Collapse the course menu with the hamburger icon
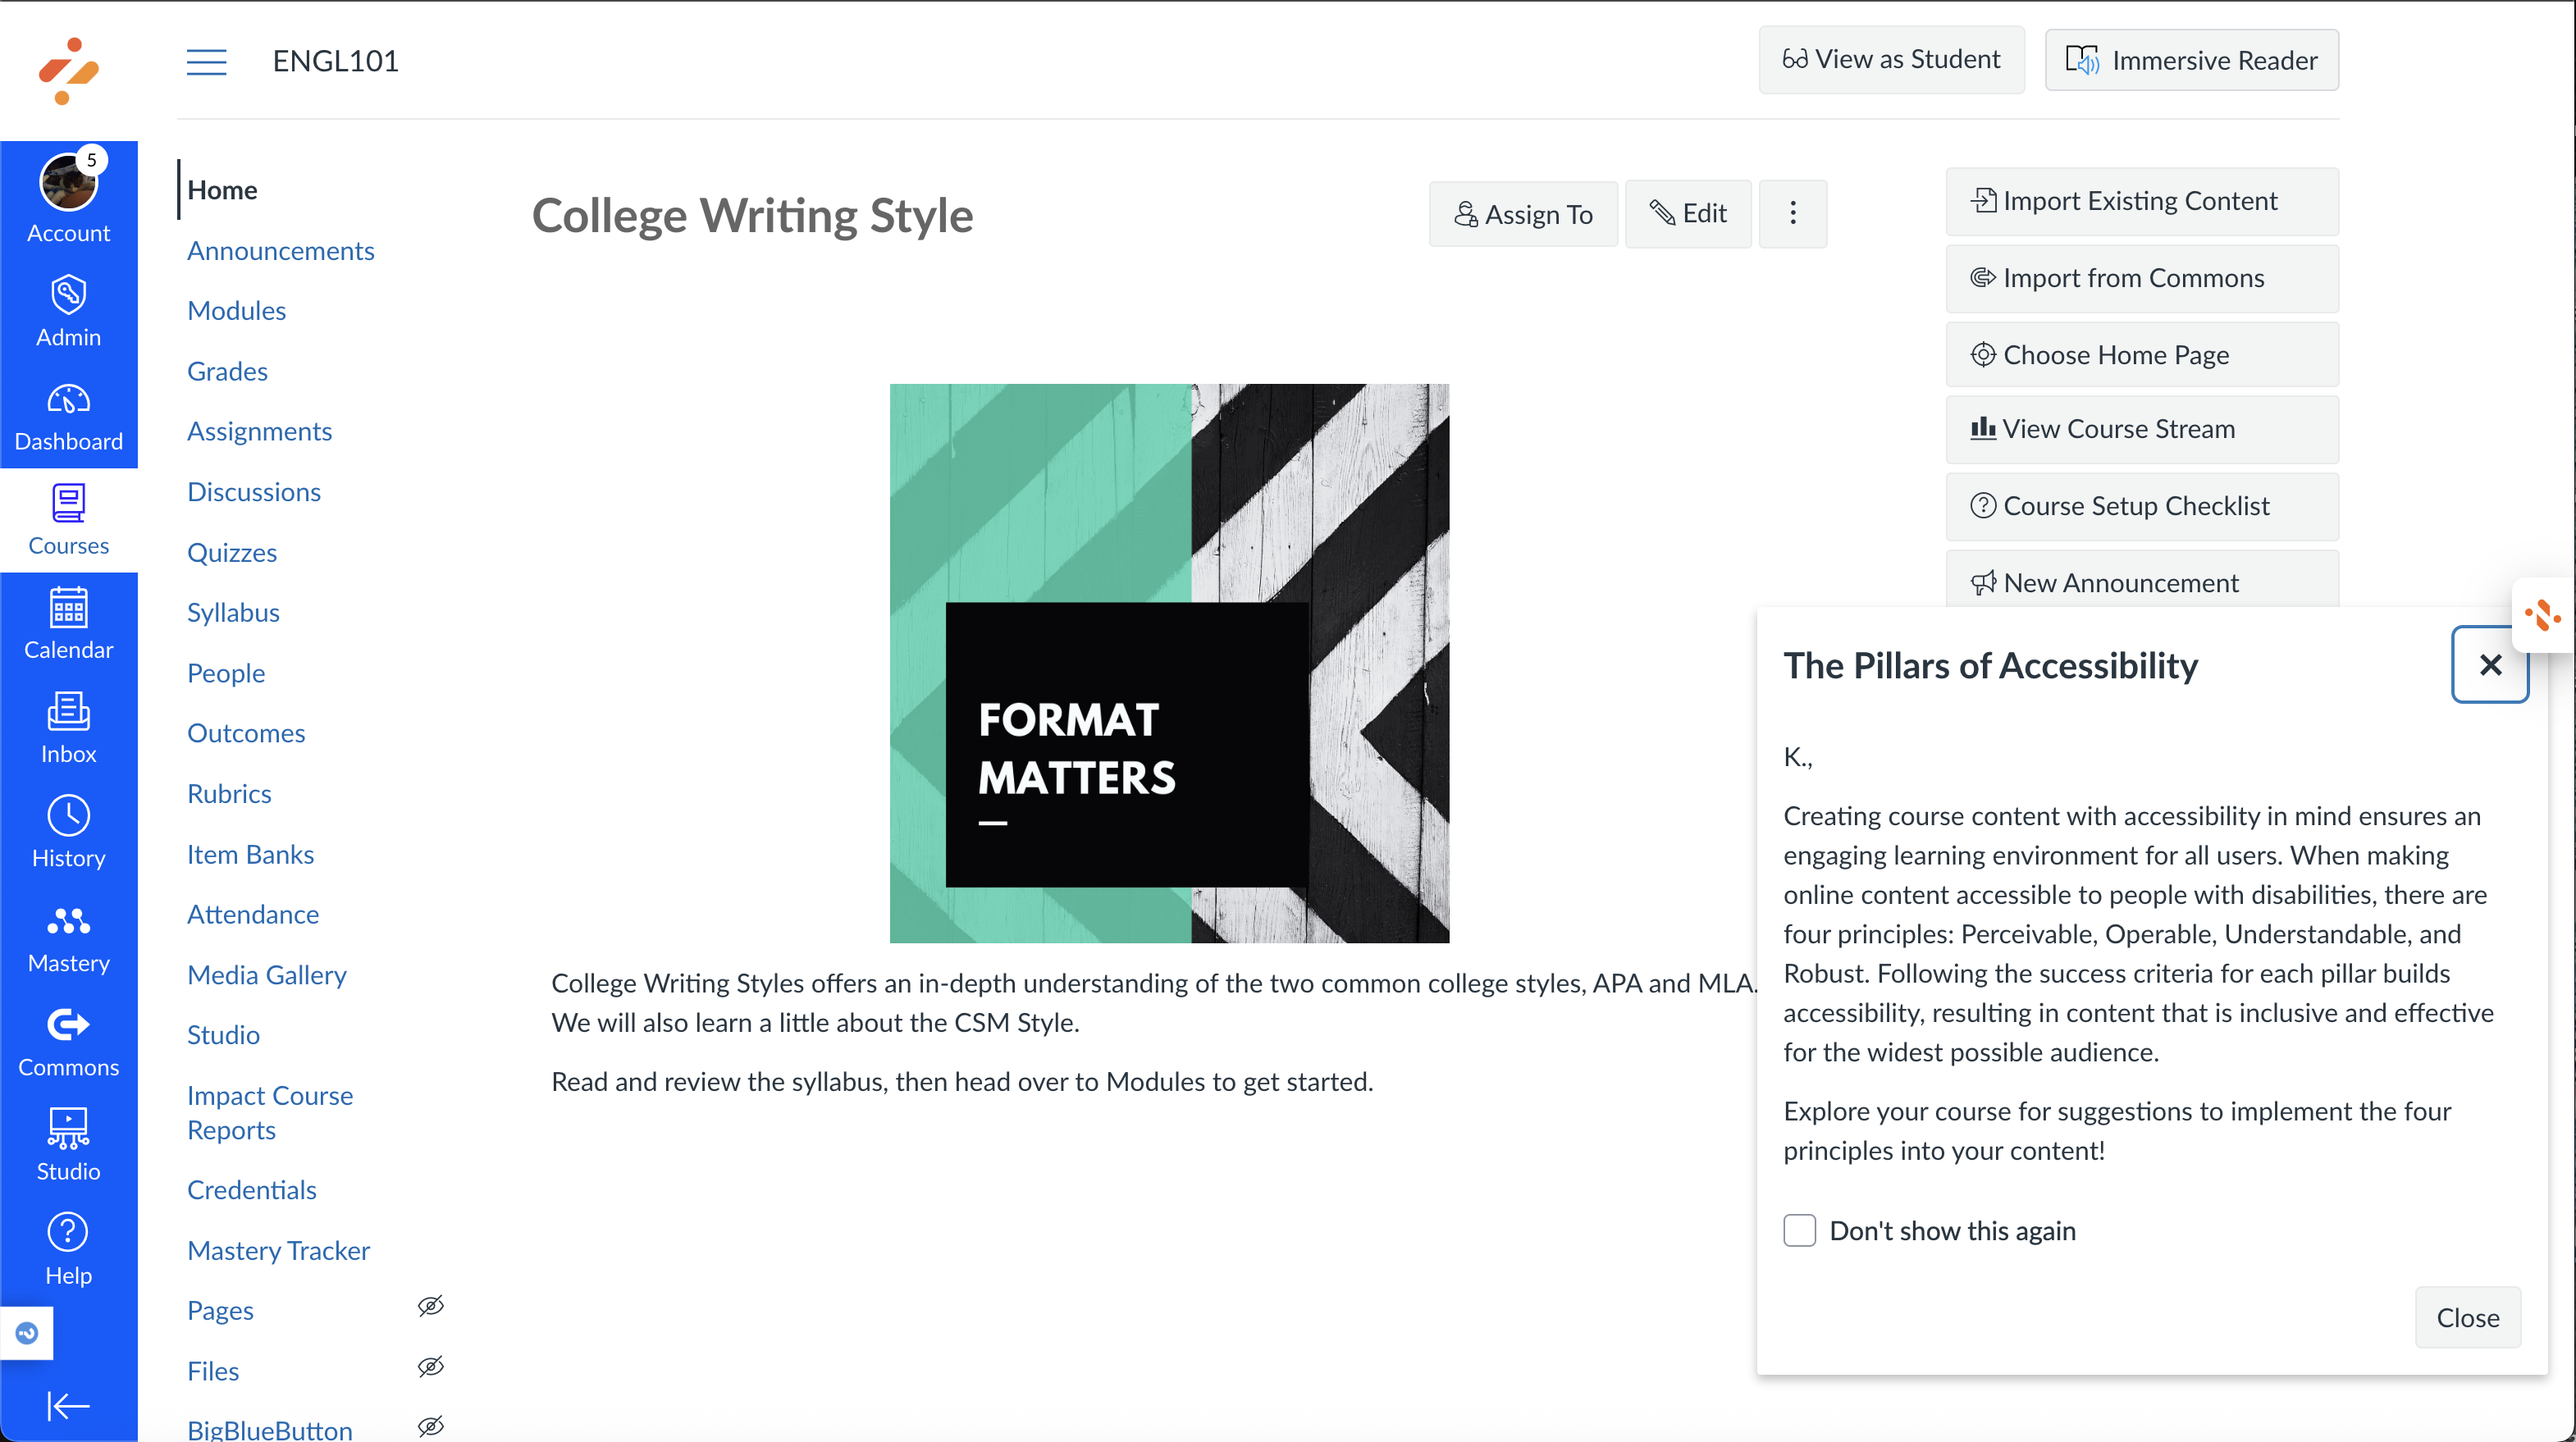The height and width of the screenshot is (1442, 2576). pos(206,61)
